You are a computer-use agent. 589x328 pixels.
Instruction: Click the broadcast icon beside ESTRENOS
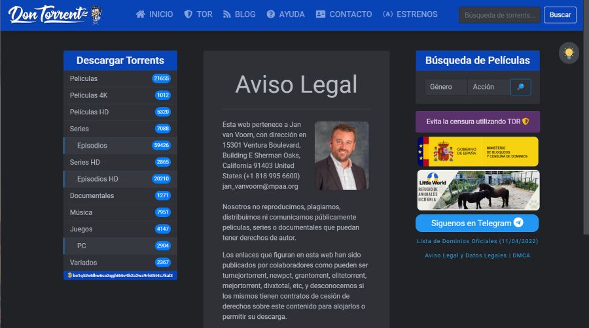(387, 14)
